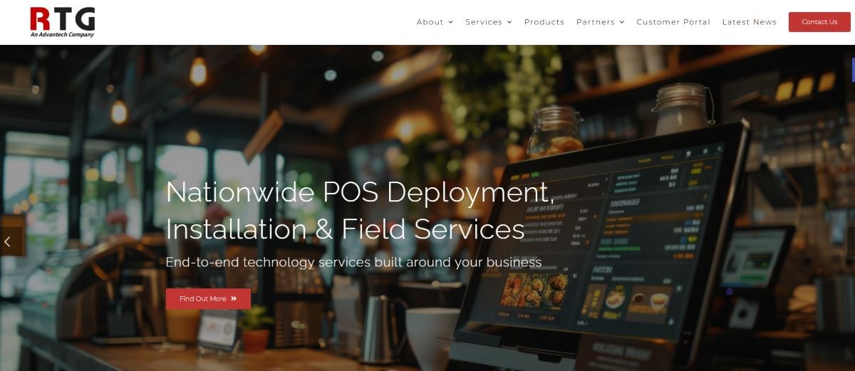Click the RTG Advantech company logo
855x371 pixels.
[x=63, y=22]
